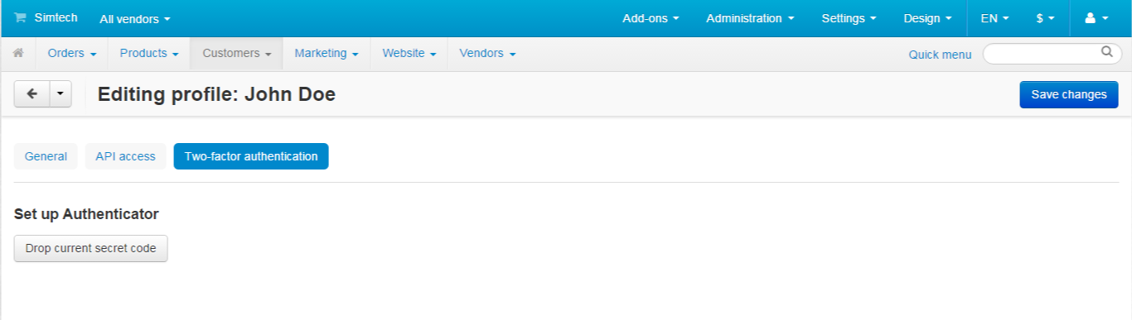Expand the dropdown caret next to back arrow
This screenshot has height=320, width=1132.
[60, 94]
